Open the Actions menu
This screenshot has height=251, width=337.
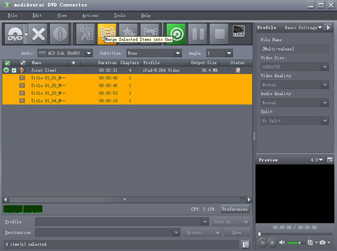tap(90, 15)
